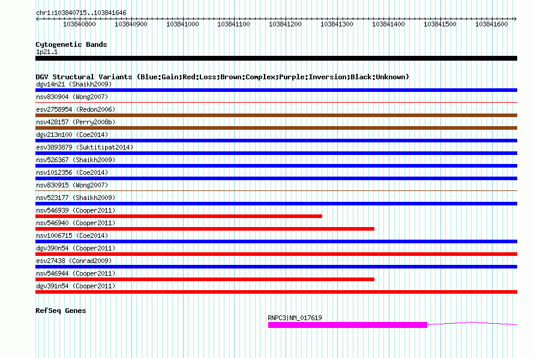534x358 pixels.
Task: Open variant dgv390n54 (Cooper2011) label
Action: point(76,248)
